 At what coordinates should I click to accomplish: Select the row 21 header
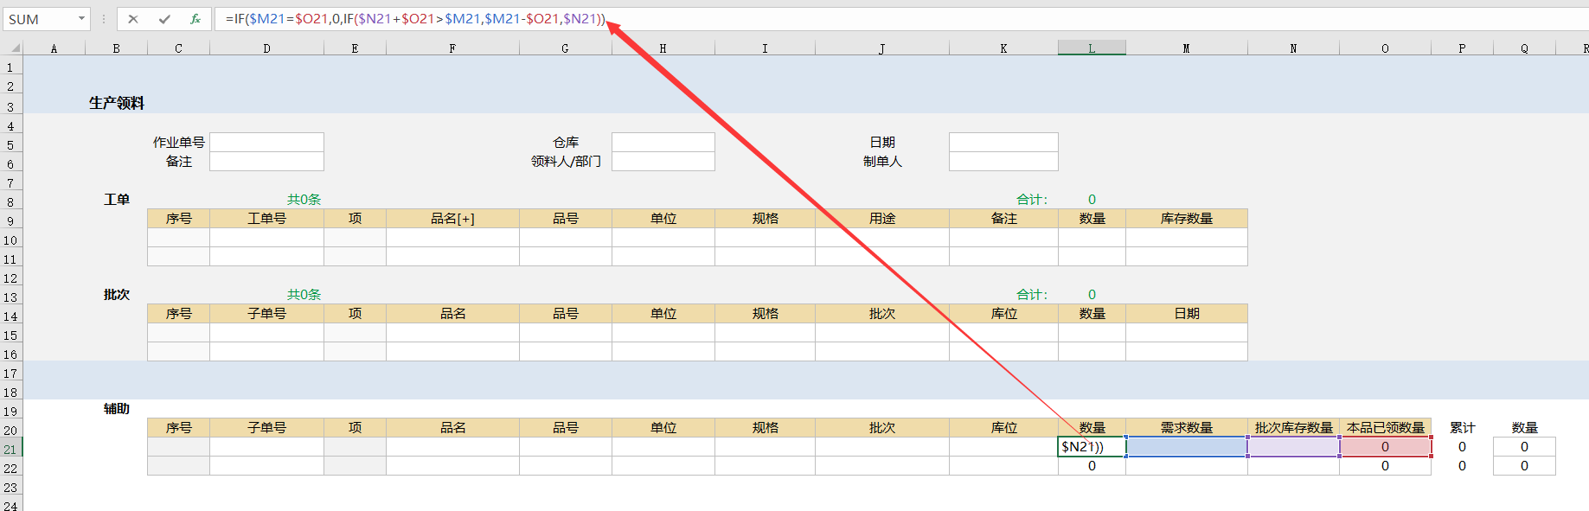10,450
